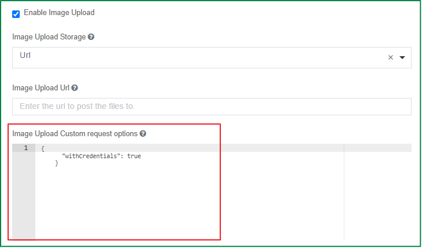Click the Enable Image Upload label text
422x248 pixels.
[x=59, y=13]
